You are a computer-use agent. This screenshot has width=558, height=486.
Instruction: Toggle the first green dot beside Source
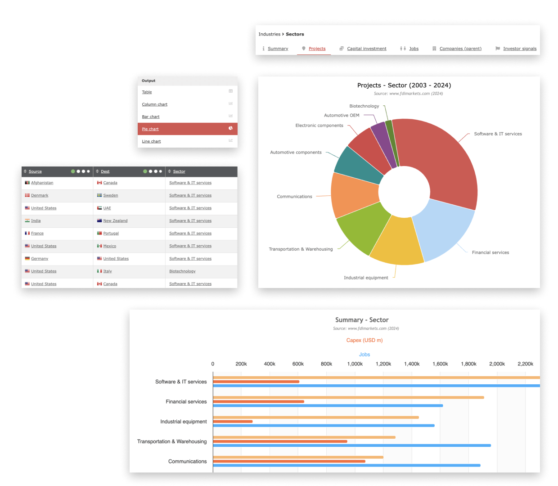point(72,171)
